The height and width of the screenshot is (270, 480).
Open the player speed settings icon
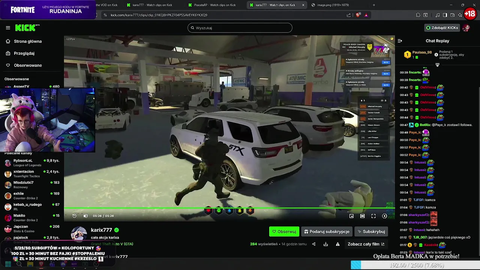384,216
